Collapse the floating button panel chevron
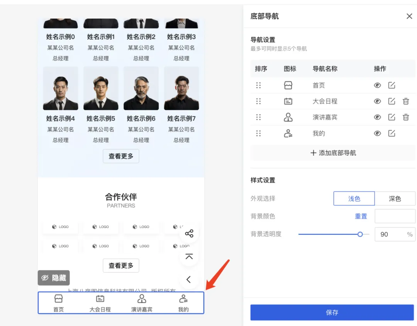417x326 pixels. [x=189, y=279]
